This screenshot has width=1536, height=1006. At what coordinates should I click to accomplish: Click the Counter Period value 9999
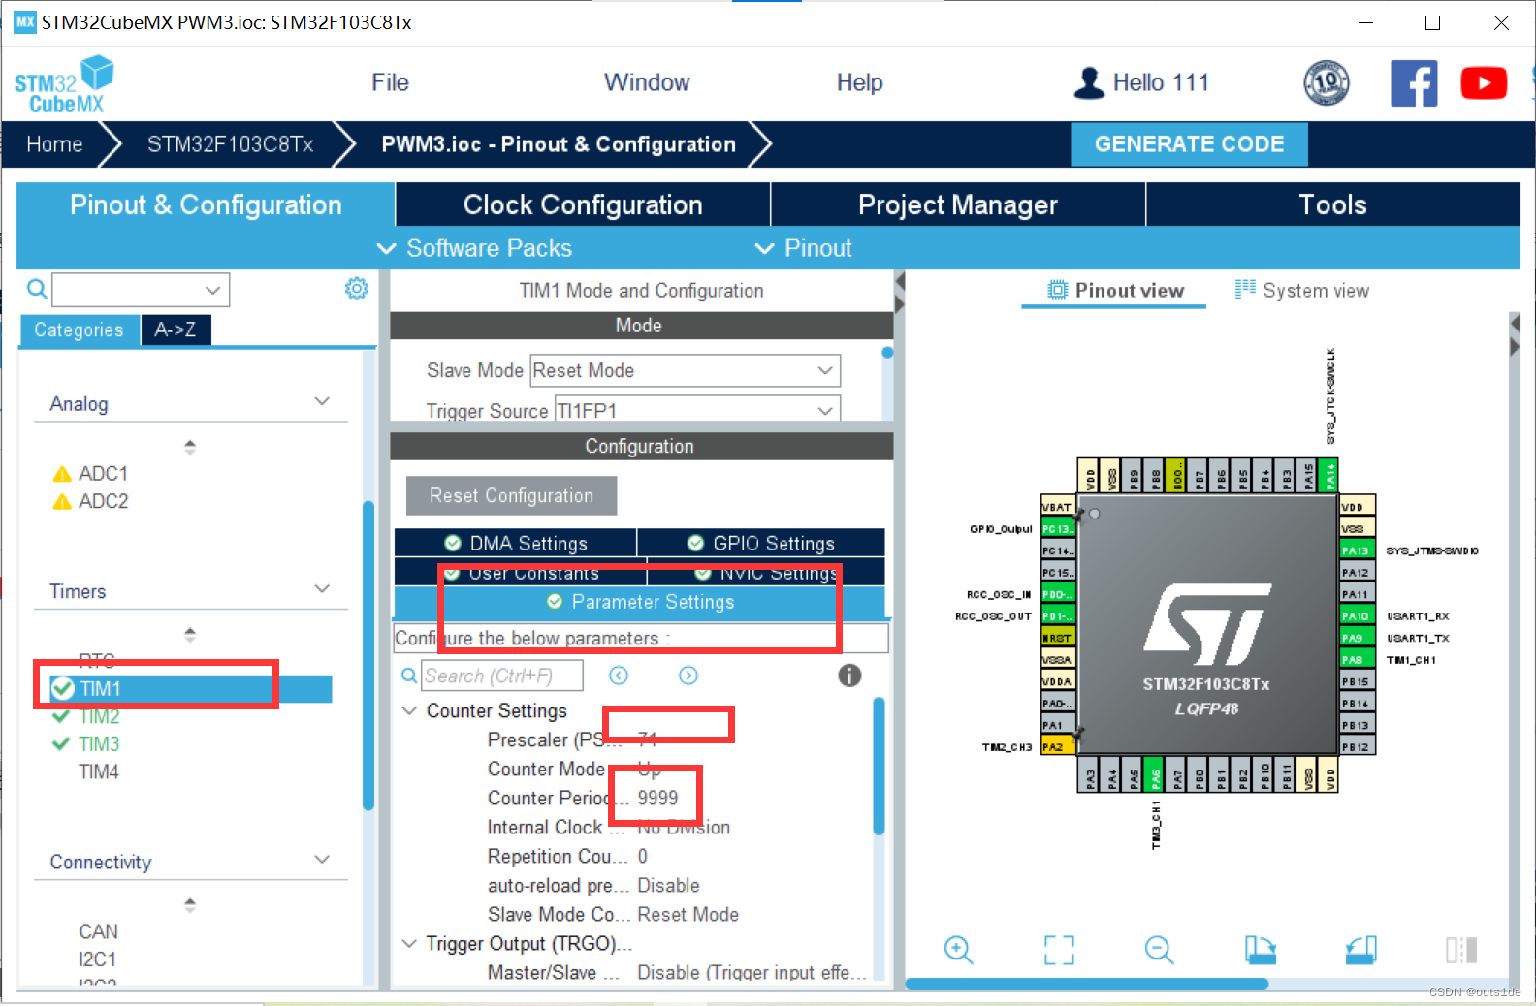(657, 798)
